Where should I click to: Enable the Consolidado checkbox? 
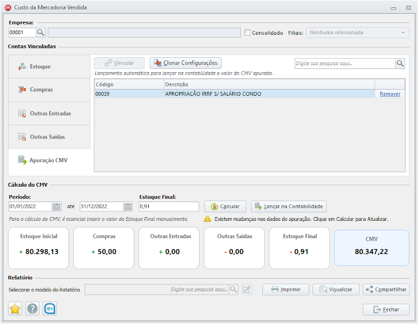point(248,33)
